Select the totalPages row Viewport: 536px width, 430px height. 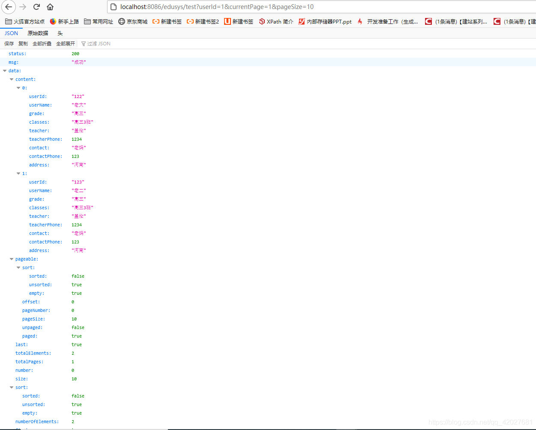[268, 362]
